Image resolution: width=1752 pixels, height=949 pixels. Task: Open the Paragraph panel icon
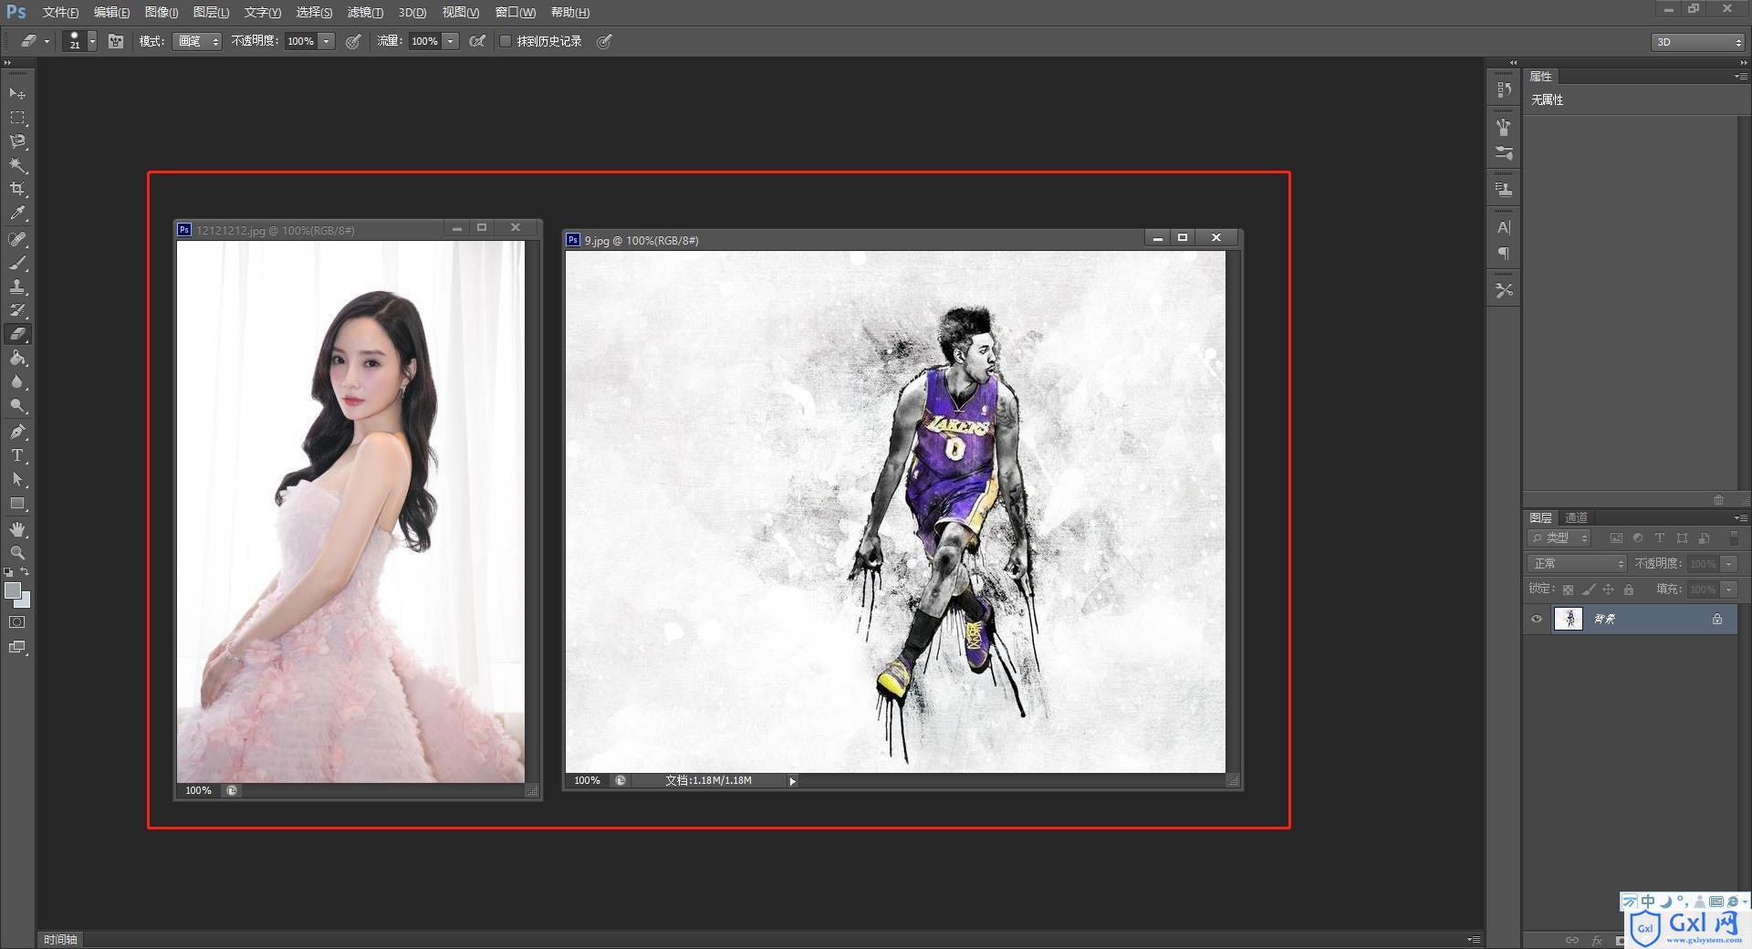coord(1504,253)
